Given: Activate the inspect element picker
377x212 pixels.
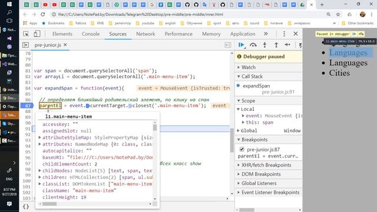Looking at the screenshot, I should point(26,34).
